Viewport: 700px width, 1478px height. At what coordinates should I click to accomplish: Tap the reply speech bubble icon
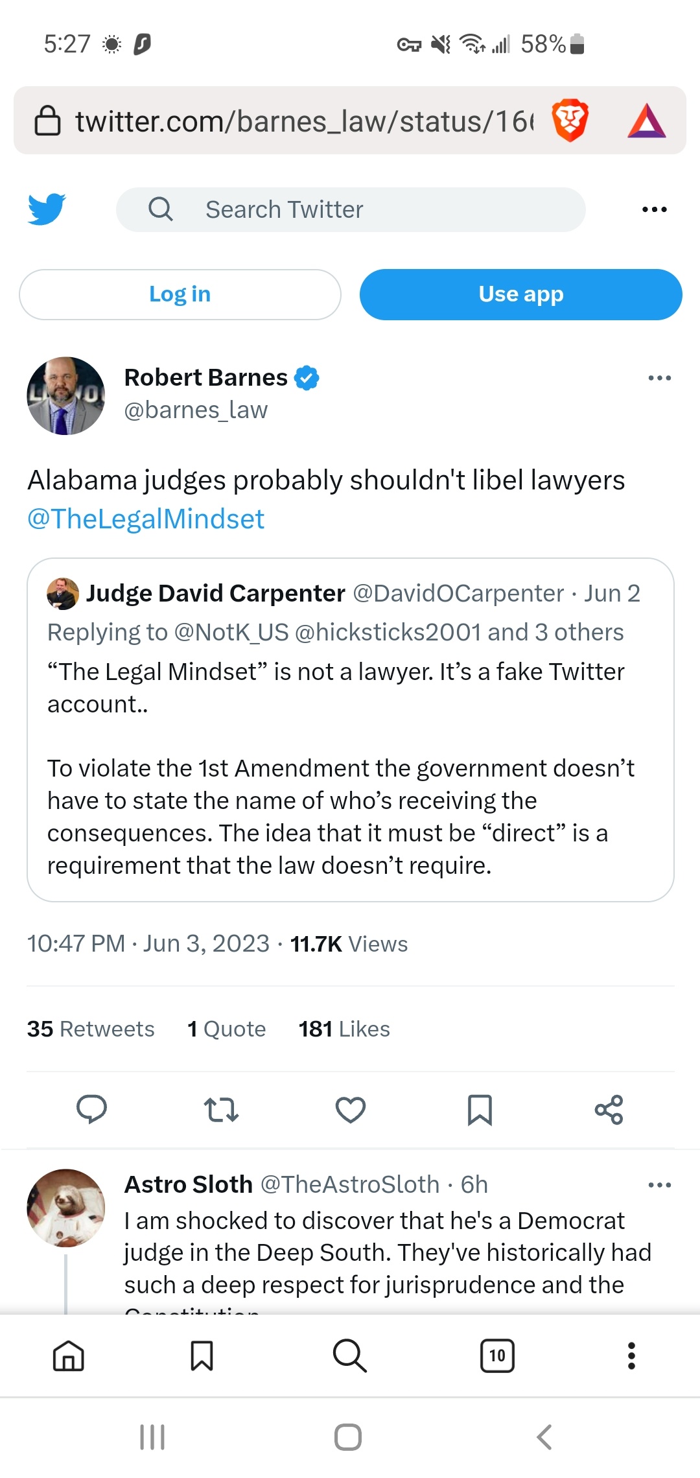click(x=91, y=1109)
